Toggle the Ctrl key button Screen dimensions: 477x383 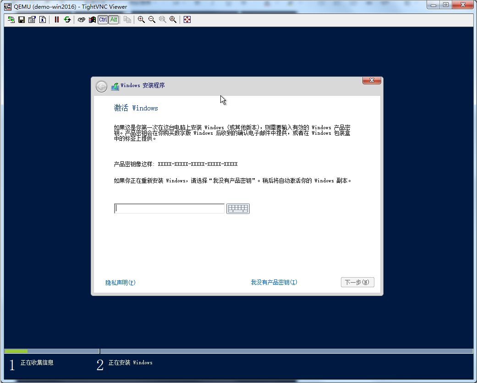(103, 20)
